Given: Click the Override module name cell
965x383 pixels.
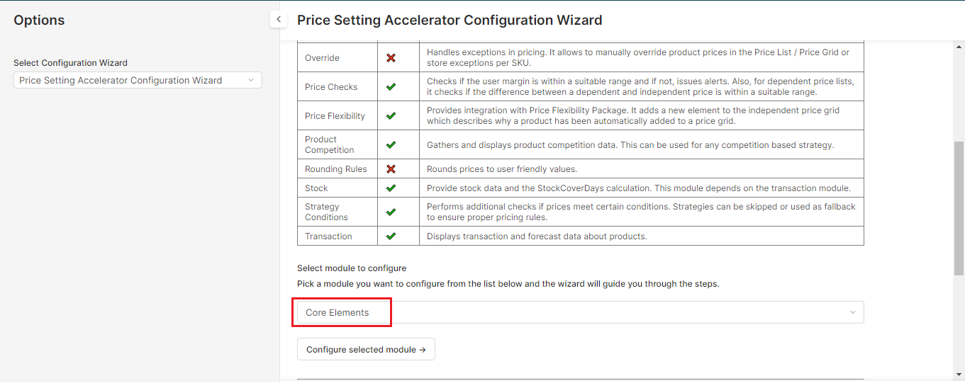Looking at the screenshot, I should point(323,58).
